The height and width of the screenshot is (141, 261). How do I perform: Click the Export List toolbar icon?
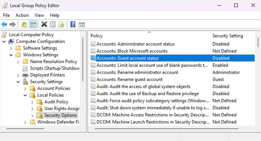(62, 25)
